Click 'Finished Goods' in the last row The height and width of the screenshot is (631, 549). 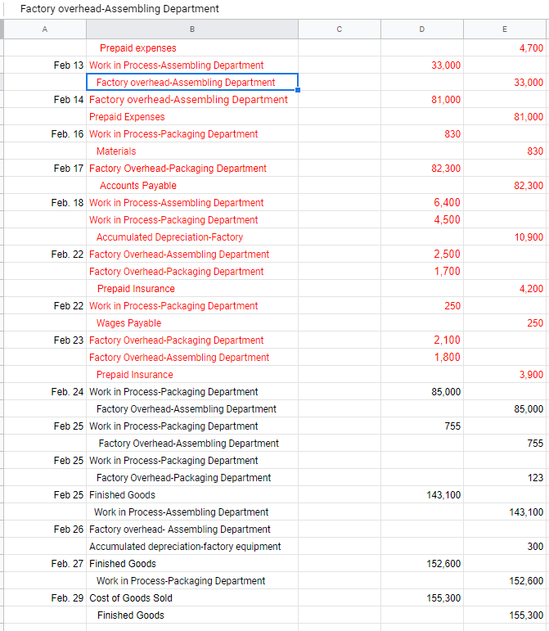click(192, 615)
